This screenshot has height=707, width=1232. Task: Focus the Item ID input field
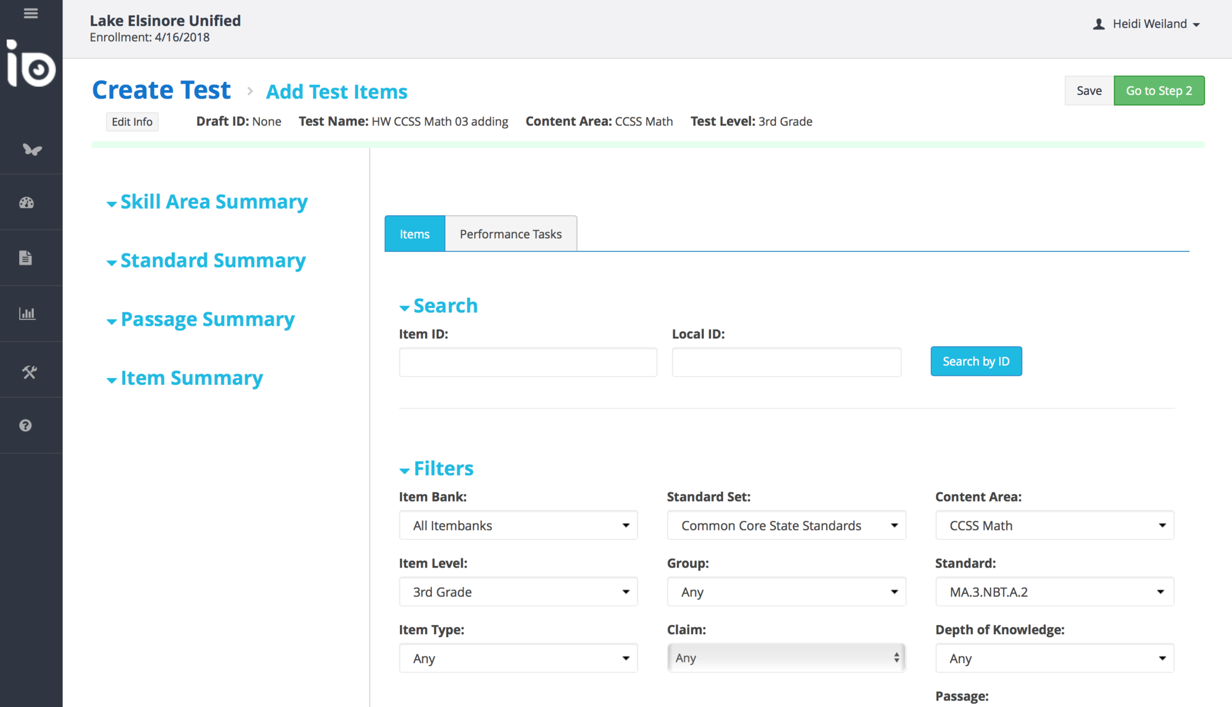click(528, 363)
